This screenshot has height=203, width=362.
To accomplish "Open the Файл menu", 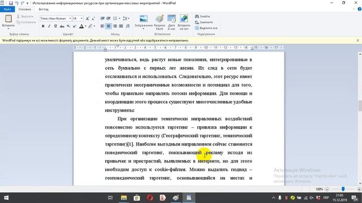I will (7, 9).
